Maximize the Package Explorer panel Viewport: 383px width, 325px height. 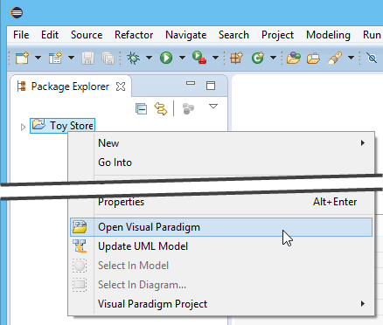211,86
